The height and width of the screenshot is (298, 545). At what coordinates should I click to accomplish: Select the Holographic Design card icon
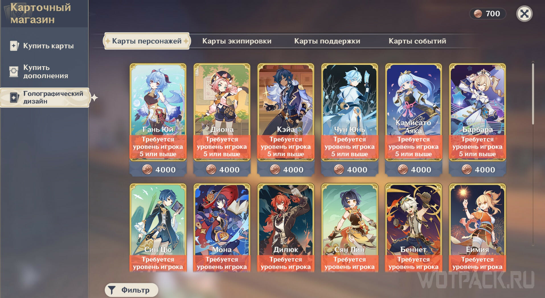tap(14, 98)
